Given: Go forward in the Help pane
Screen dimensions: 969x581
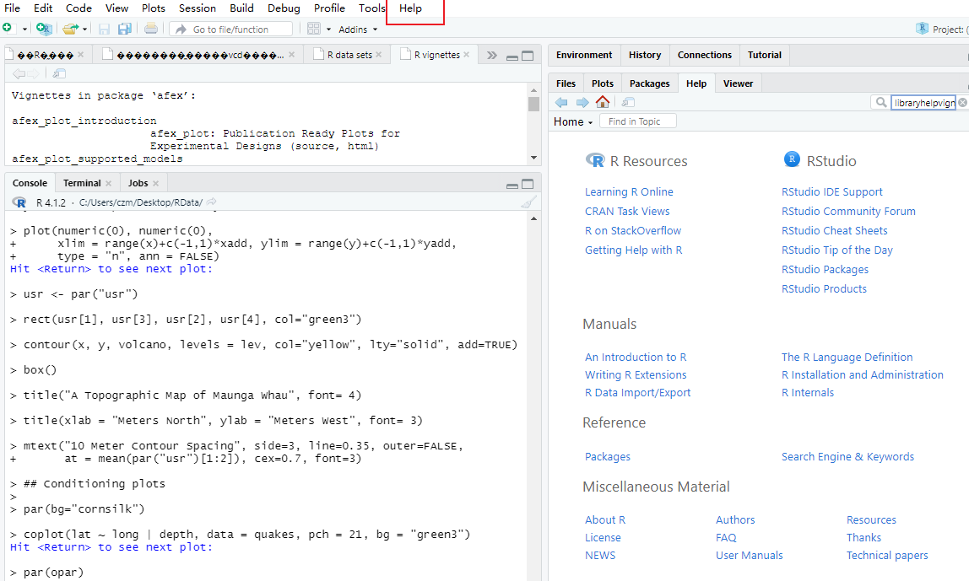Looking at the screenshot, I should pos(582,103).
